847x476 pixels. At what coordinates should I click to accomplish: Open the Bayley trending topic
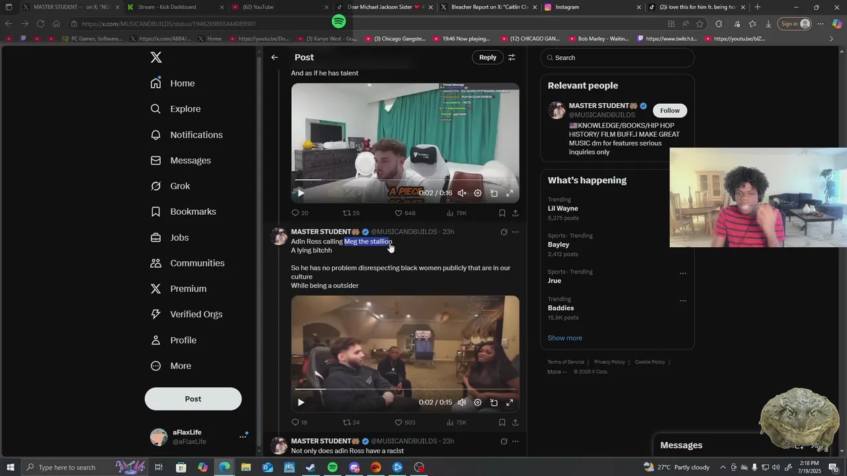coord(558,245)
